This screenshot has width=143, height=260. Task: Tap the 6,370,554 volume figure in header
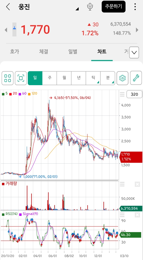120,24
